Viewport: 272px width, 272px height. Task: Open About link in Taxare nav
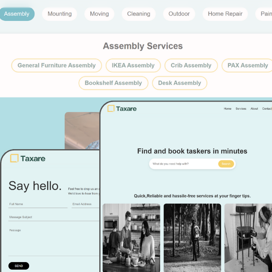coord(254,109)
